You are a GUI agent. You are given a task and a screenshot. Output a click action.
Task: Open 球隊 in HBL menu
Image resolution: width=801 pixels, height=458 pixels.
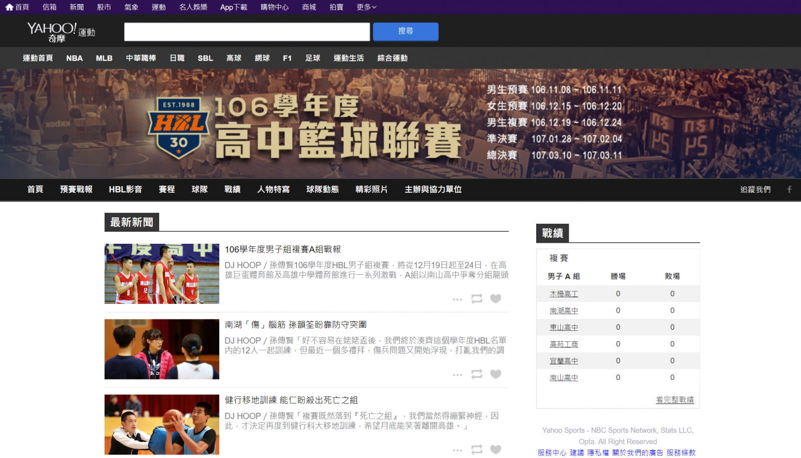(x=200, y=189)
